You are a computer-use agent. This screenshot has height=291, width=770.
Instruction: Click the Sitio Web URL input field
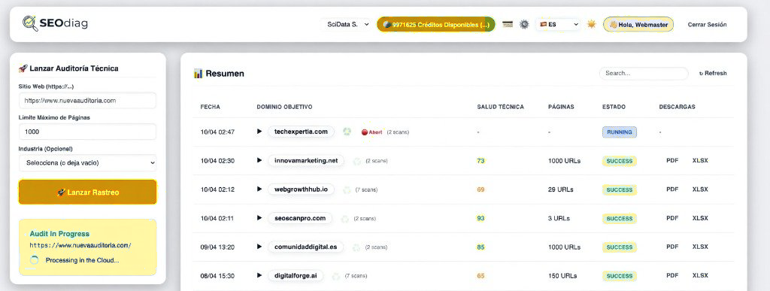tap(87, 101)
